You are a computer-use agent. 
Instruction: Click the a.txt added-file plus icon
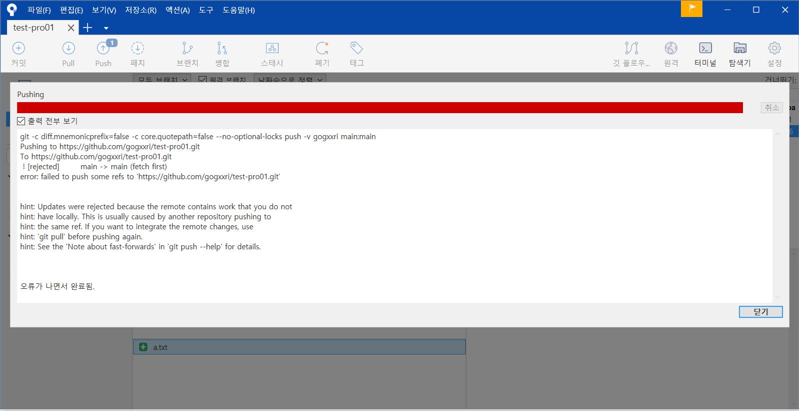[x=143, y=347]
